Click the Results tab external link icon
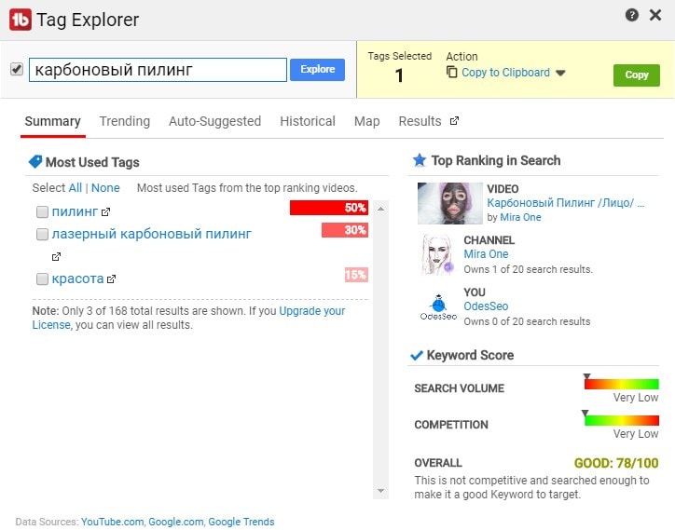675x530 pixels. (454, 121)
